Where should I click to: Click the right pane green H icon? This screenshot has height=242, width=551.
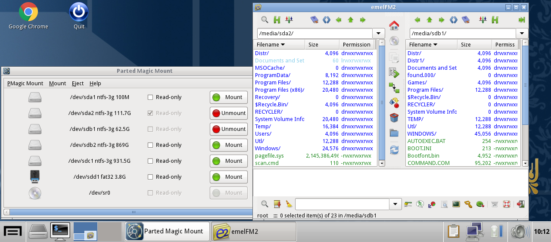tap(495, 20)
